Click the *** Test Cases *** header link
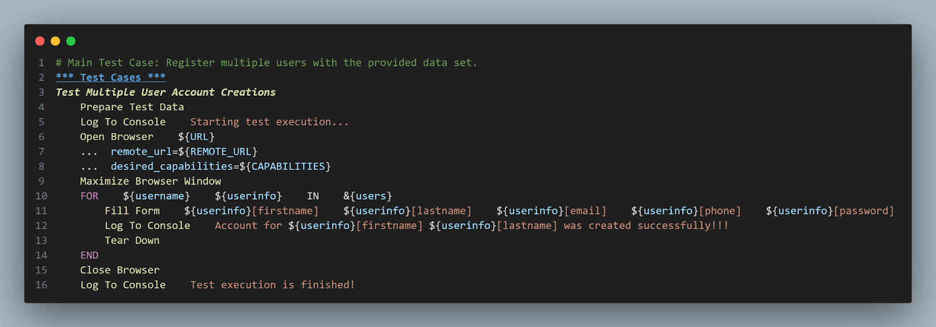The height and width of the screenshot is (327, 936). [111, 78]
